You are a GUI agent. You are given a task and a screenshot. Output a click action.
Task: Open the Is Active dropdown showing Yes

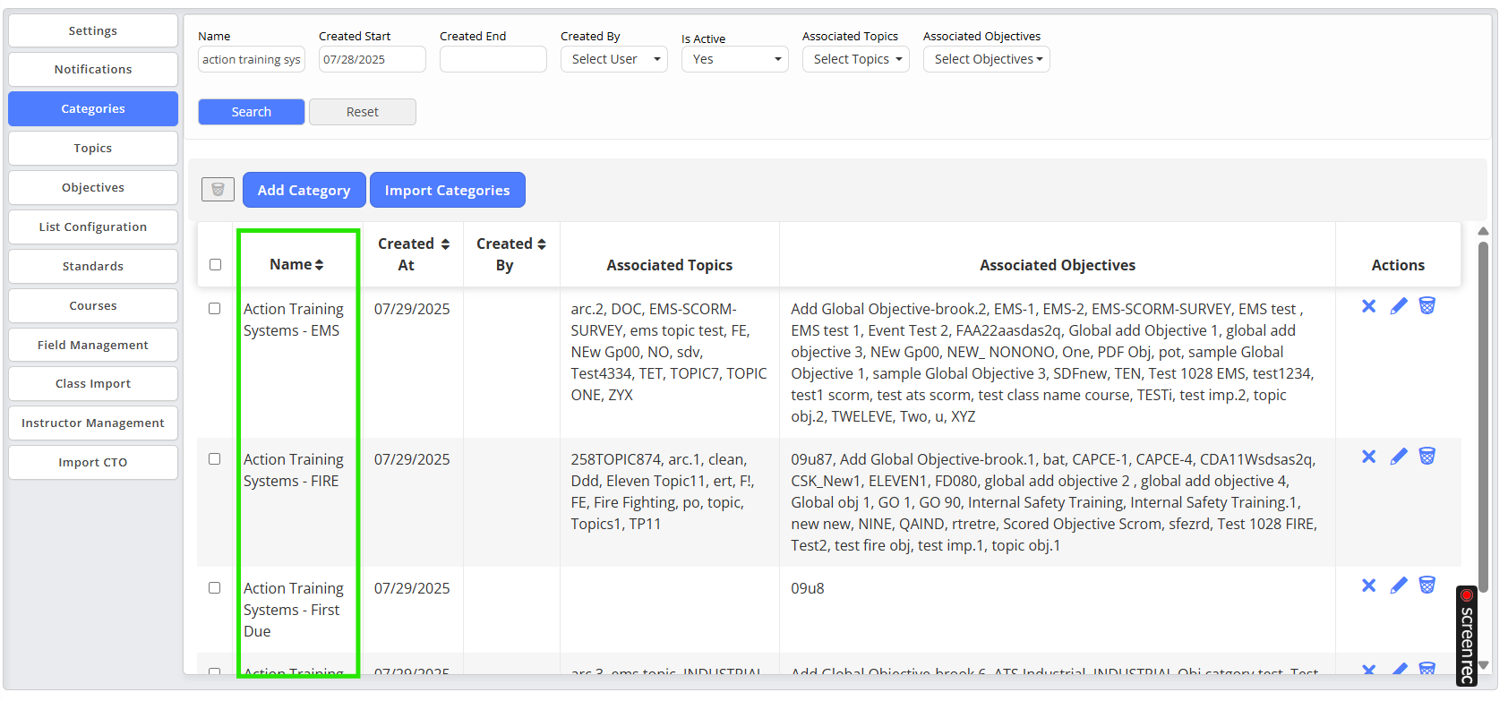point(735,59)
